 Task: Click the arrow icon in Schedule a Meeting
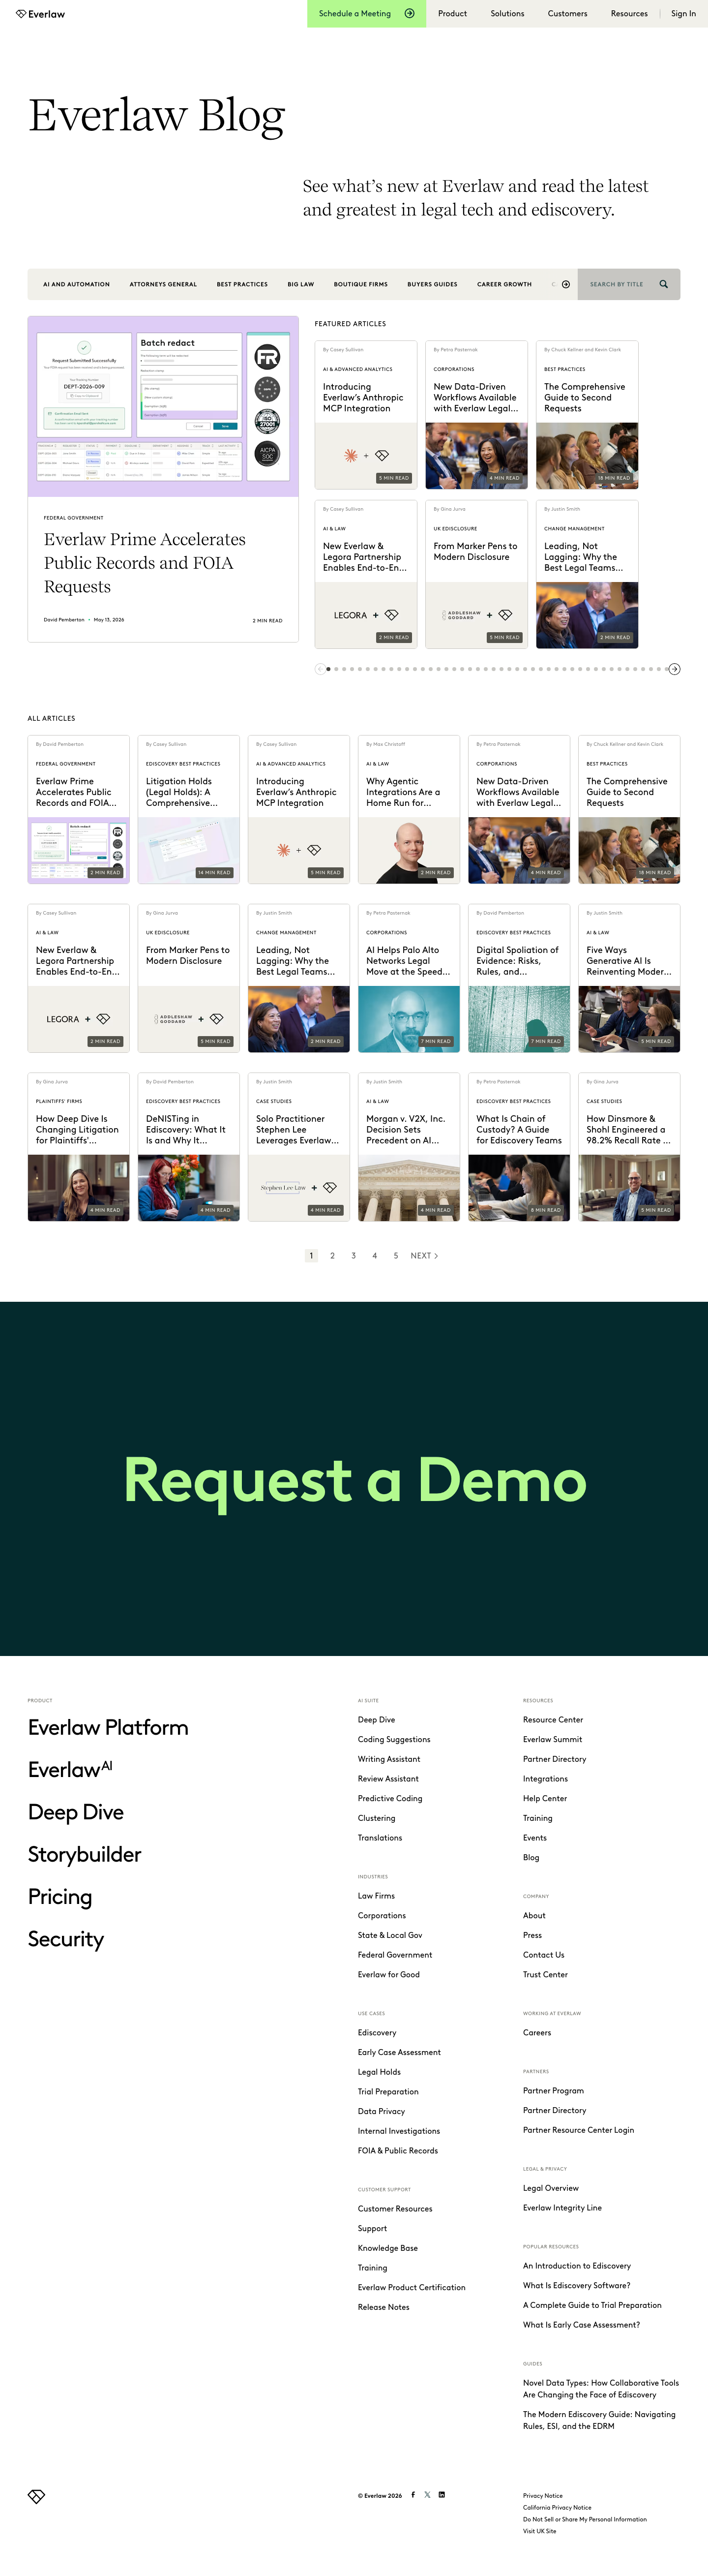tap(409, 14)
